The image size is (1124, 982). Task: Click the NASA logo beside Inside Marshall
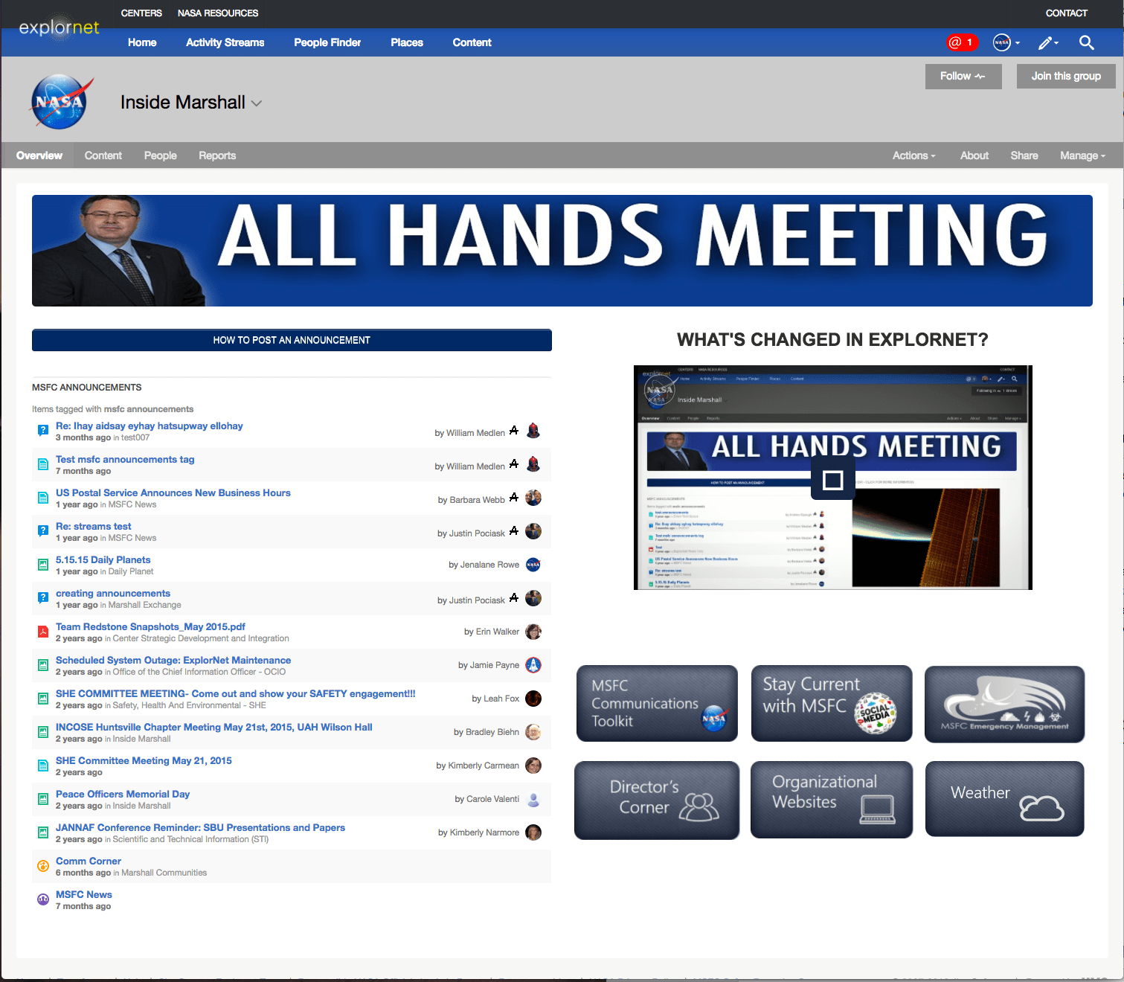point(60,102)
